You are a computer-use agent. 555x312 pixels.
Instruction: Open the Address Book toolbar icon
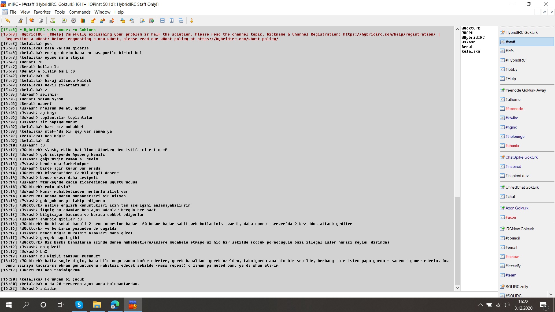[64, 21]
